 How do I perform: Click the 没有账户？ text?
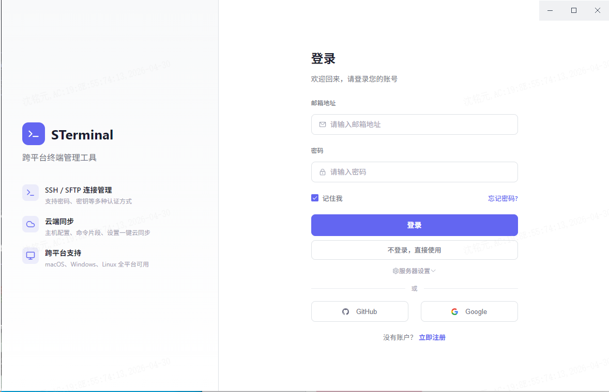click(399, 337)
